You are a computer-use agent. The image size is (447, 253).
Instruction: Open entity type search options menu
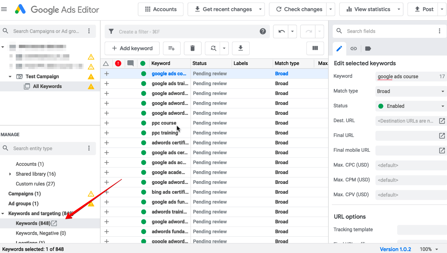click(89, 148)
